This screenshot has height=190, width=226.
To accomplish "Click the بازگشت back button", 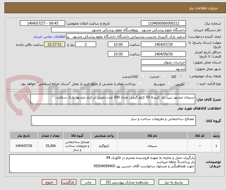I will coord(69,182).
